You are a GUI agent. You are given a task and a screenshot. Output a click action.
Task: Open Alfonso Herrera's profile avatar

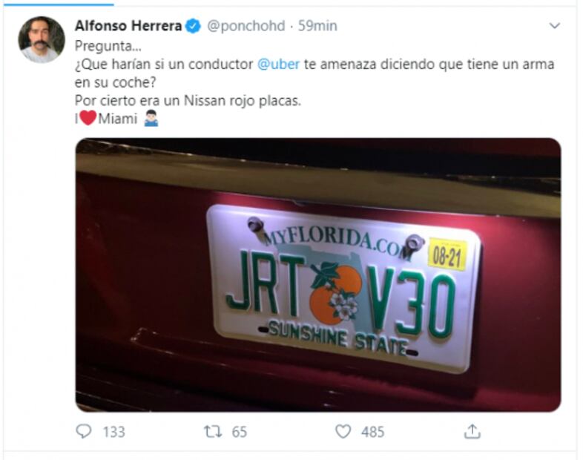41,39
